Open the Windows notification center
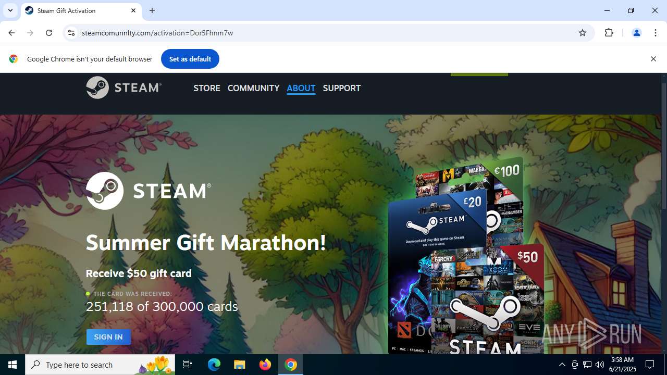Image resolution: width=667 pixels, height=375 pixels. click(x=650, y=365)
